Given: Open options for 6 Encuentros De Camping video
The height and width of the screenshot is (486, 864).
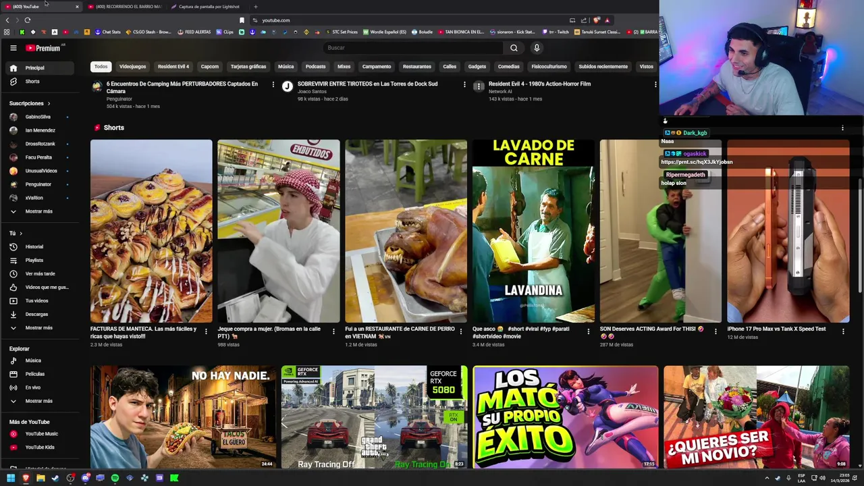Looking at the screenshot, I should [273, 84].
